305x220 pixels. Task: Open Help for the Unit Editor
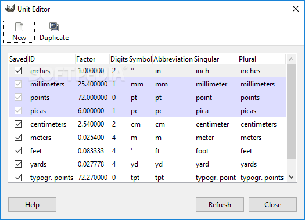pyautogui.click(x=32, y=205)
